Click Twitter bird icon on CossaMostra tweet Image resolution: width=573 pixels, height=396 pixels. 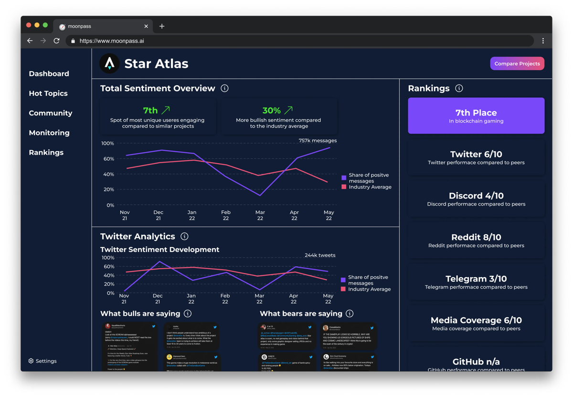pyautogui.click(x=372, y=328)
